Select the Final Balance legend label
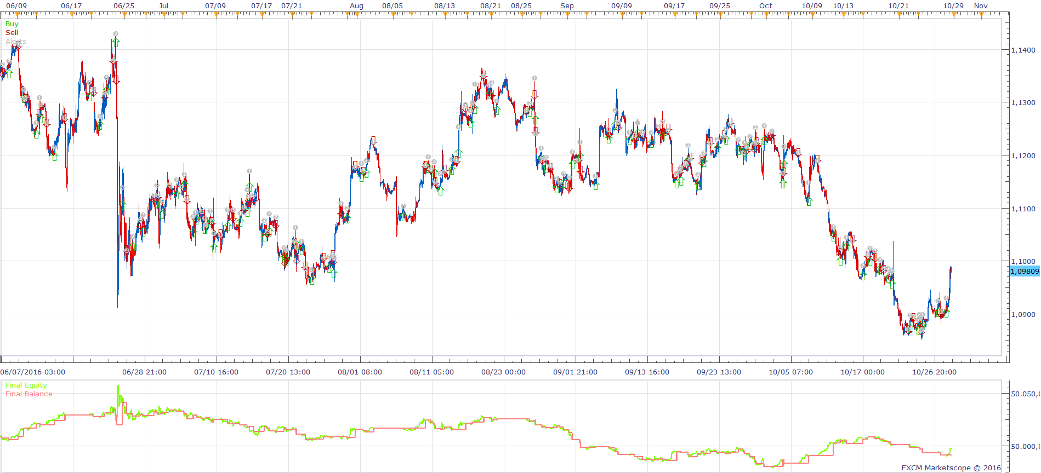This screenshot has width=1041, height=473. (29, 394)
